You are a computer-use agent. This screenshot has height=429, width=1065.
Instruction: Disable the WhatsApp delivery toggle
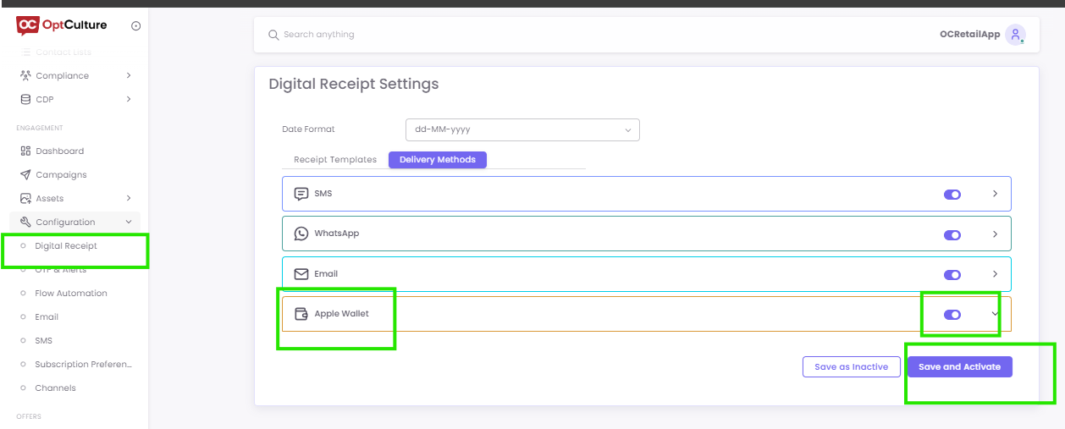[952, 234]
